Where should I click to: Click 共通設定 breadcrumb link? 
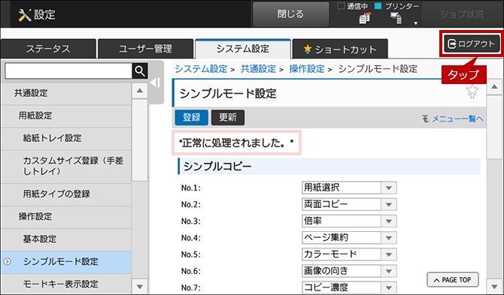coord(259,69)
